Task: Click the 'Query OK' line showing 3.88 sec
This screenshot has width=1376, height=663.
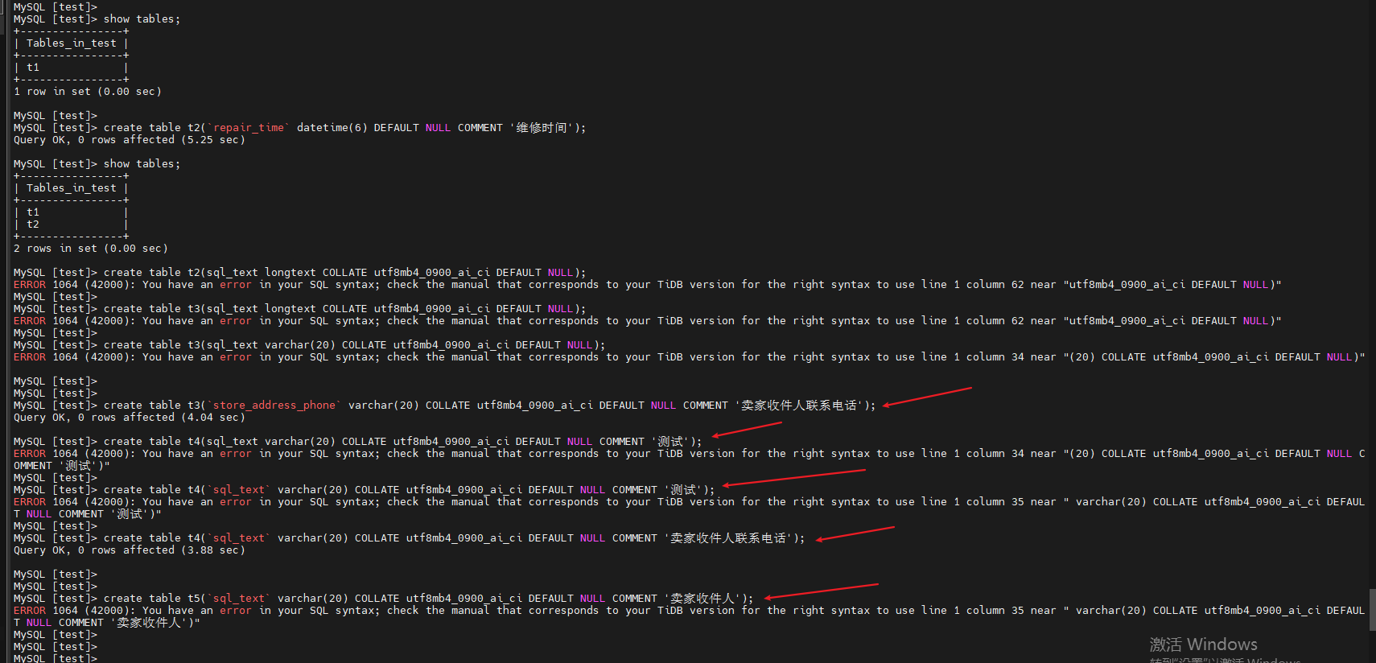Action: [x=129, y=550]
